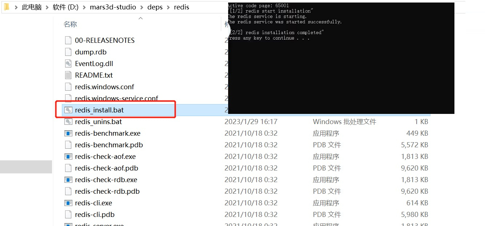The height and width of the screenshot is (226, 485).
Task: Click 应用程序 type in redis-benchmark.exe row
Action: click(x=326, y=133)
